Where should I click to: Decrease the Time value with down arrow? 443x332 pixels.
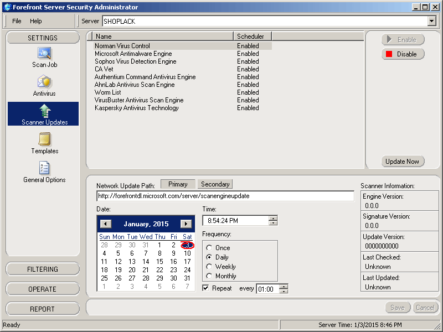coord(273,223)
